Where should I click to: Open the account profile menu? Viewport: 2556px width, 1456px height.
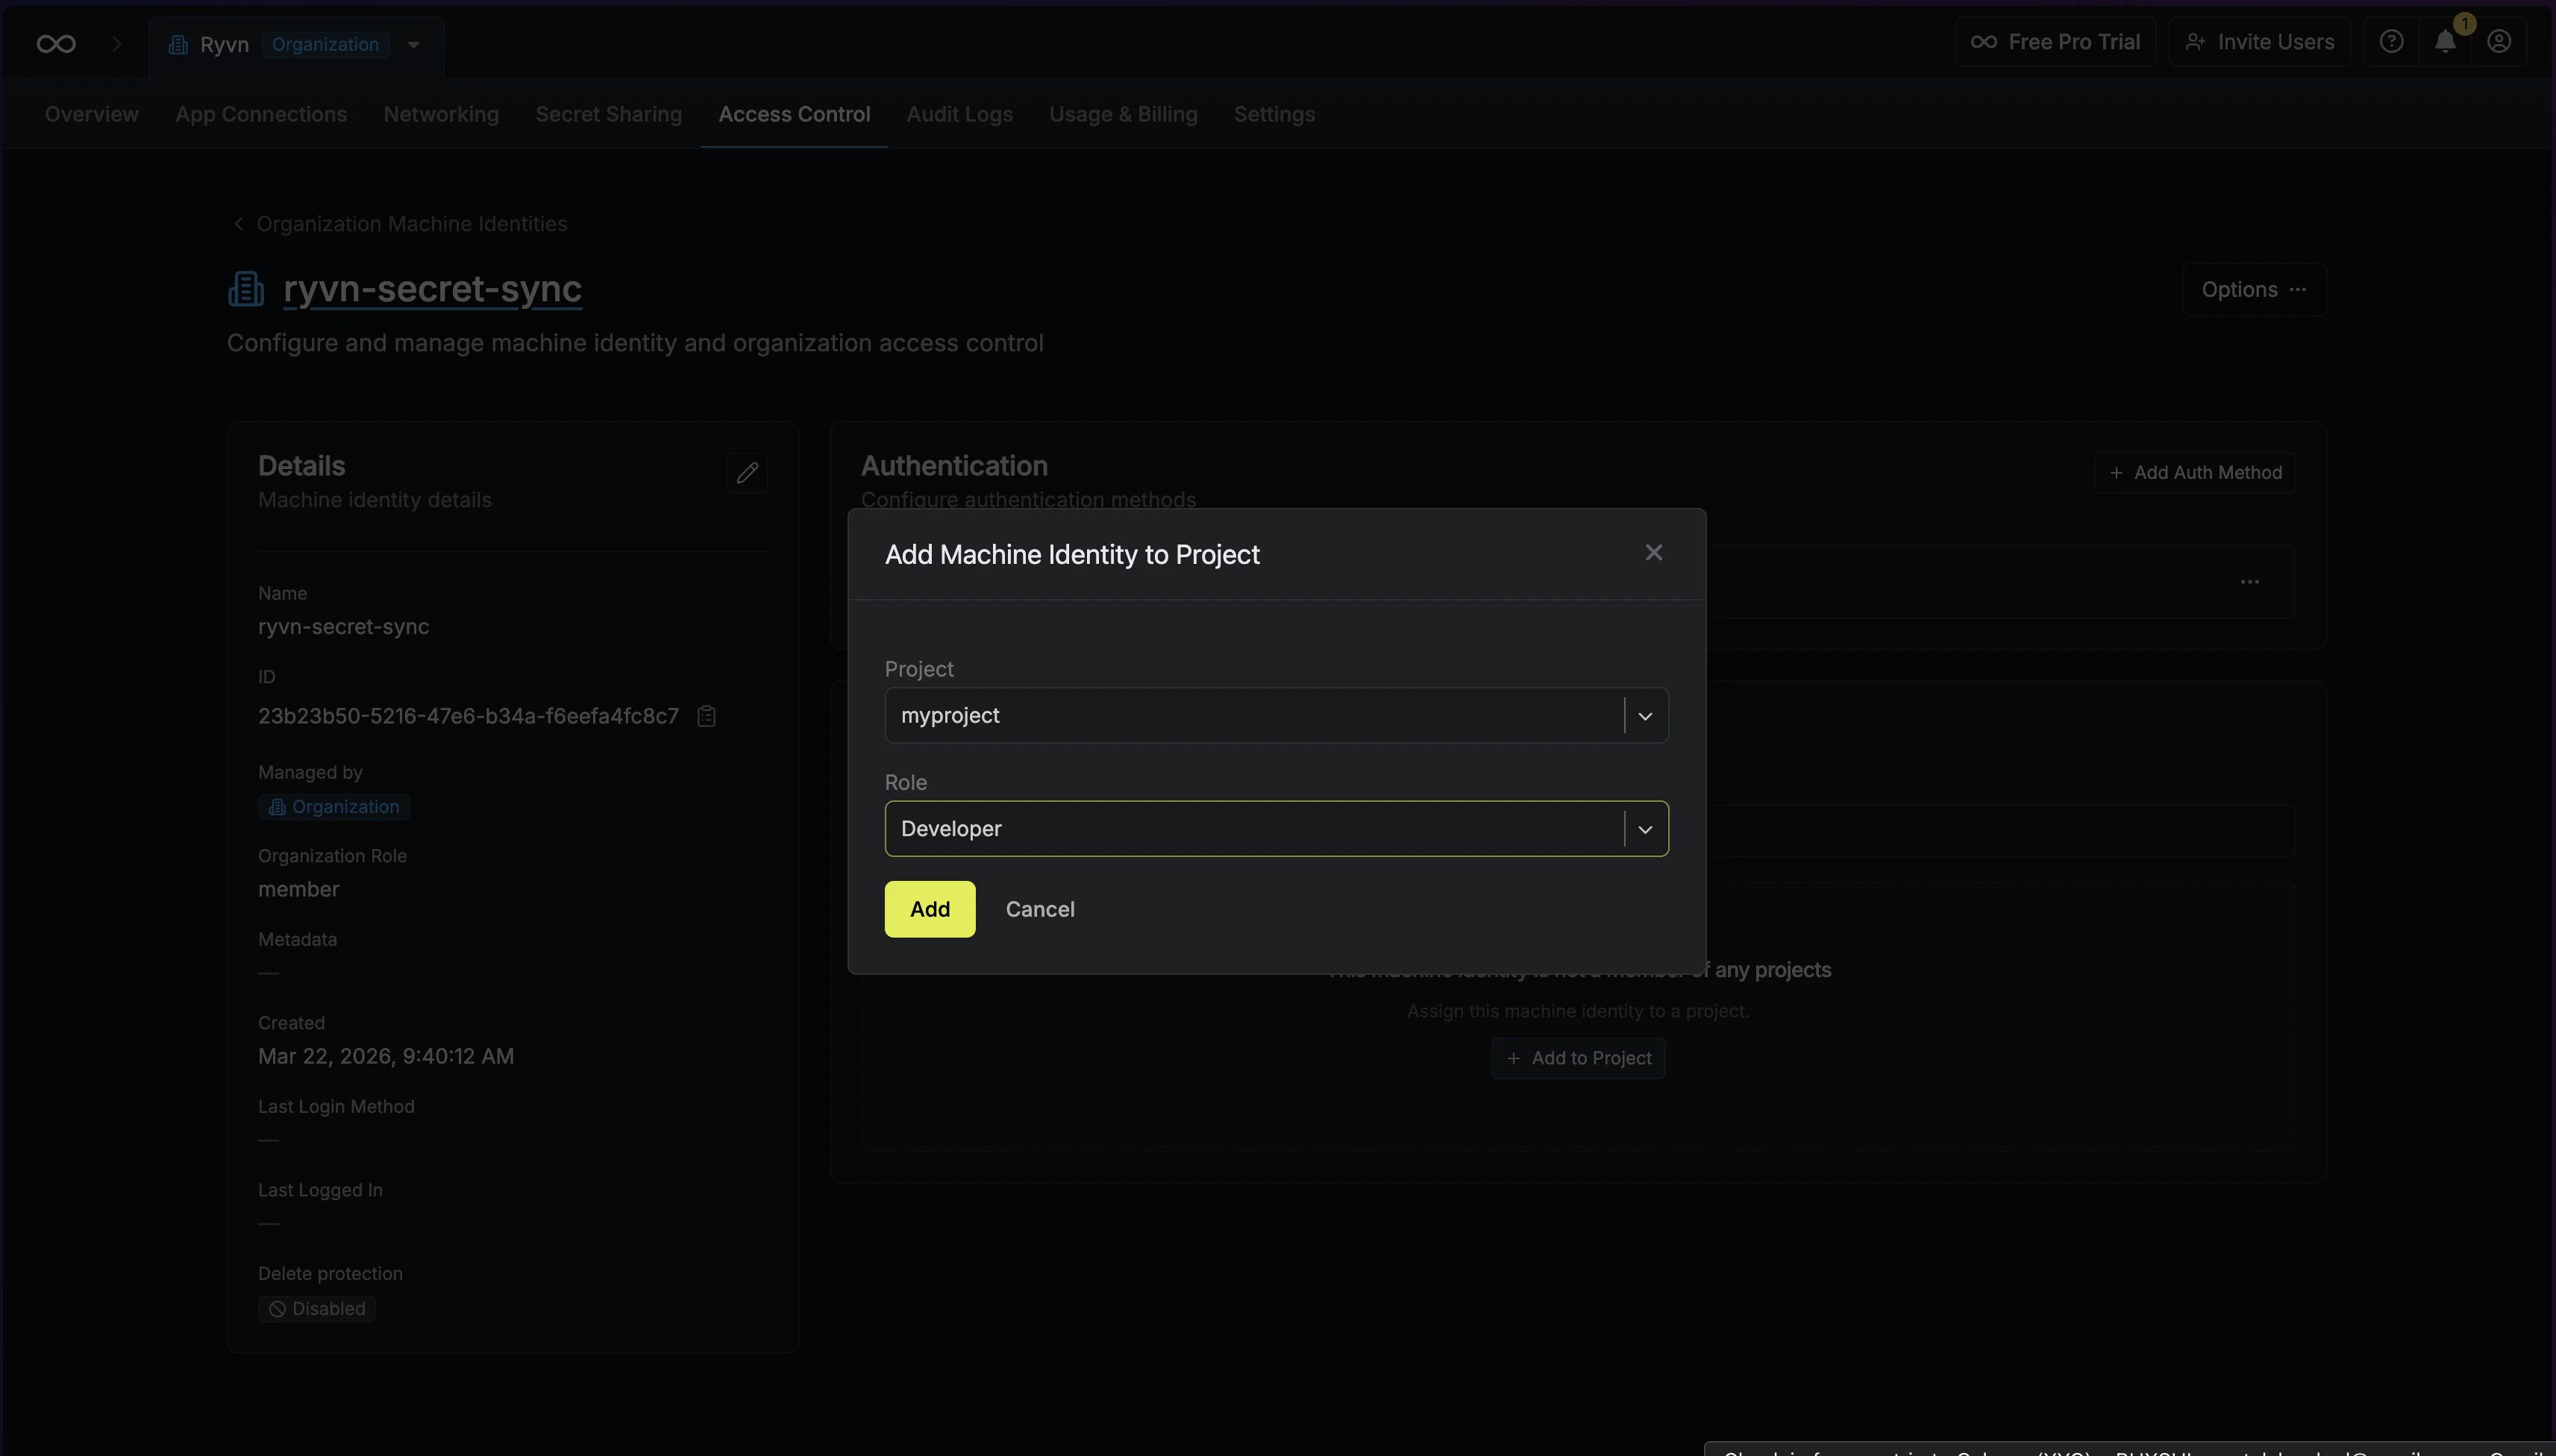point(2499,41)
